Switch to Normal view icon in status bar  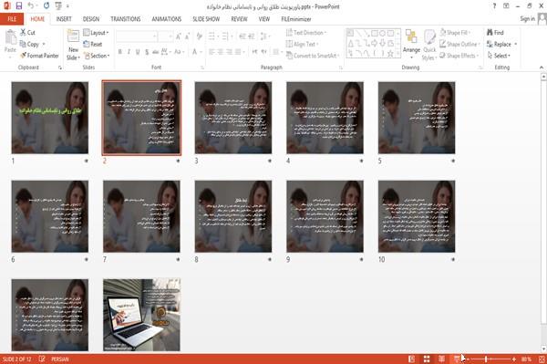[412, 359]
